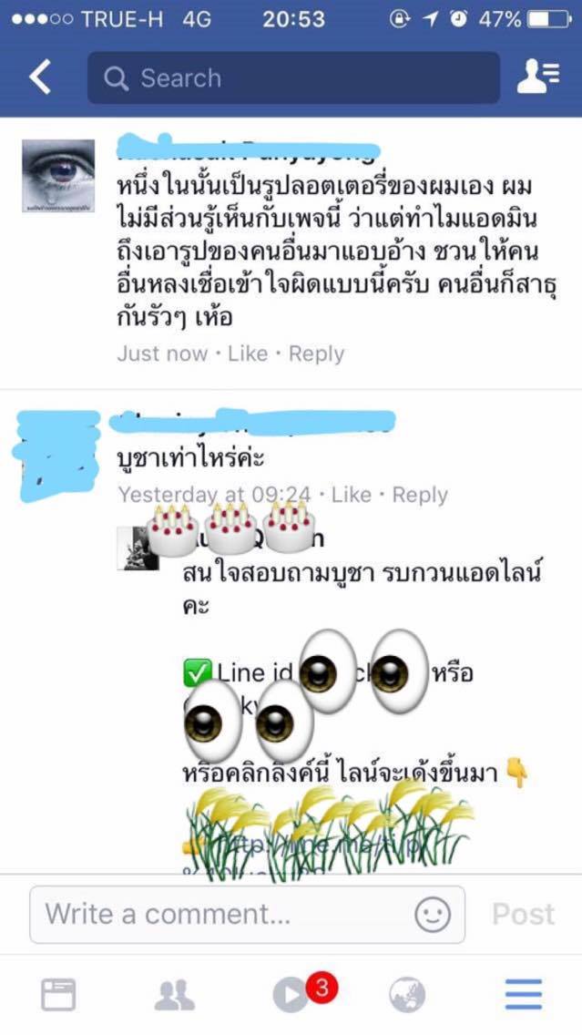Open the News Feed tab icon

coord(58,995)
